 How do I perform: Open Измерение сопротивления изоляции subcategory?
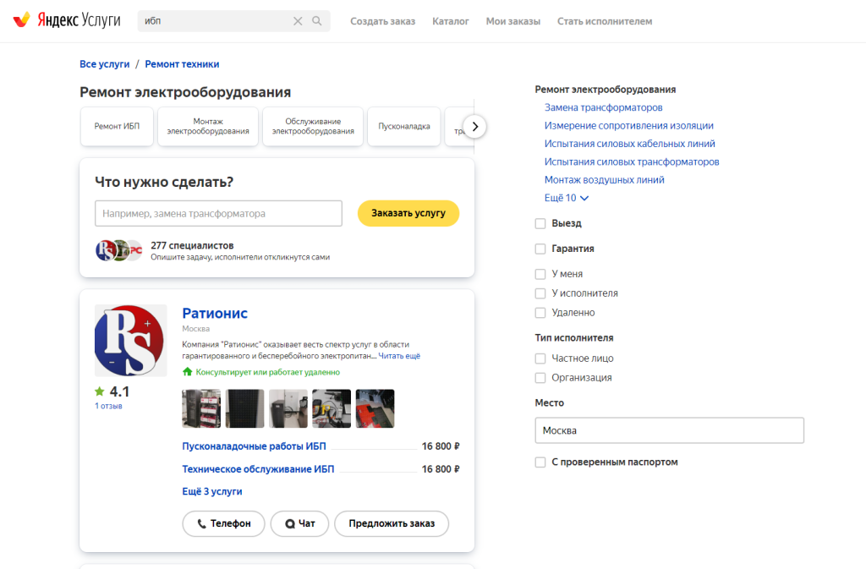pos(629,126)
